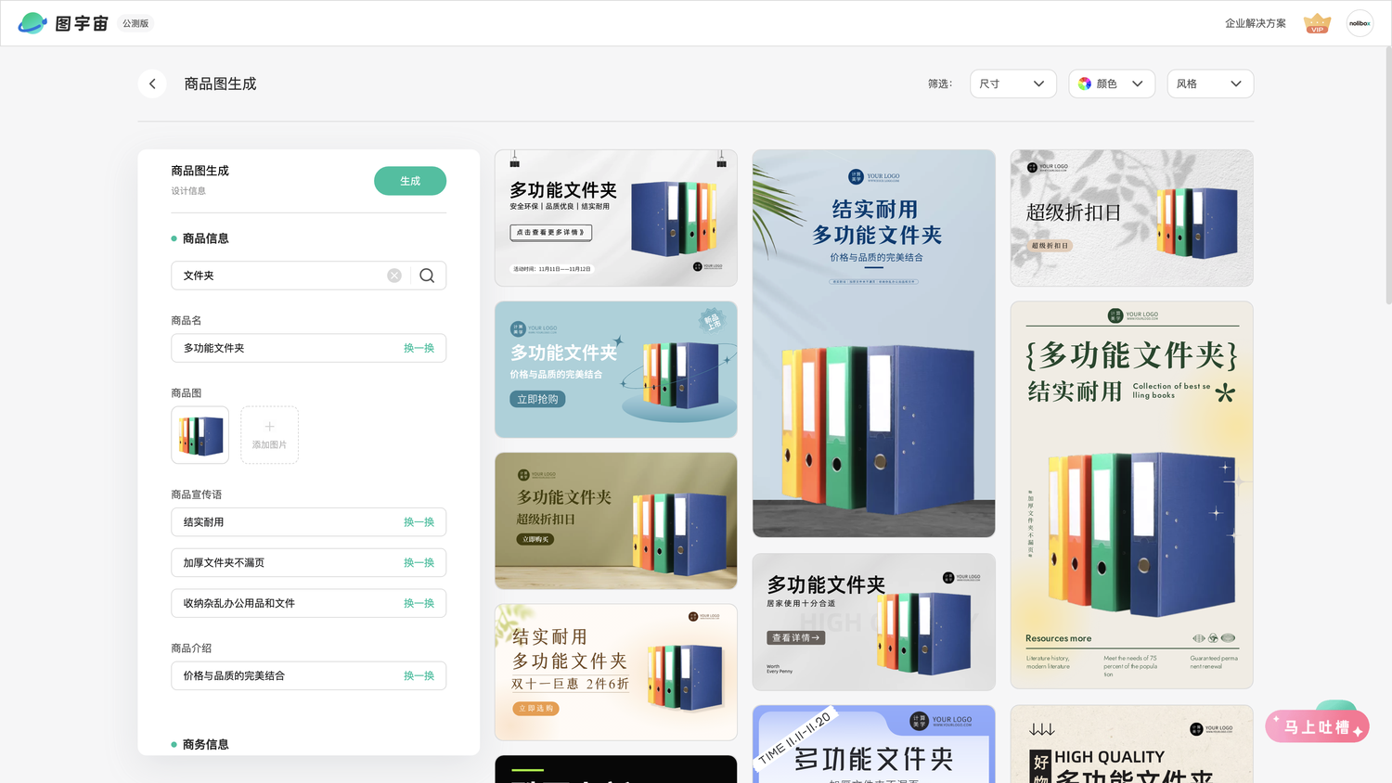Click the pink 马上吐槽 feedback button
Image resolution: width=1392 pixels, height=783 pixels.
tap(1317, 727)
